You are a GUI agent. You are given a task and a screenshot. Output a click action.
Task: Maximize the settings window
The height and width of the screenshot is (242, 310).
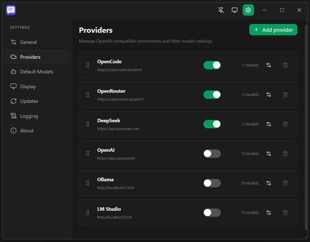click(282, 10)
